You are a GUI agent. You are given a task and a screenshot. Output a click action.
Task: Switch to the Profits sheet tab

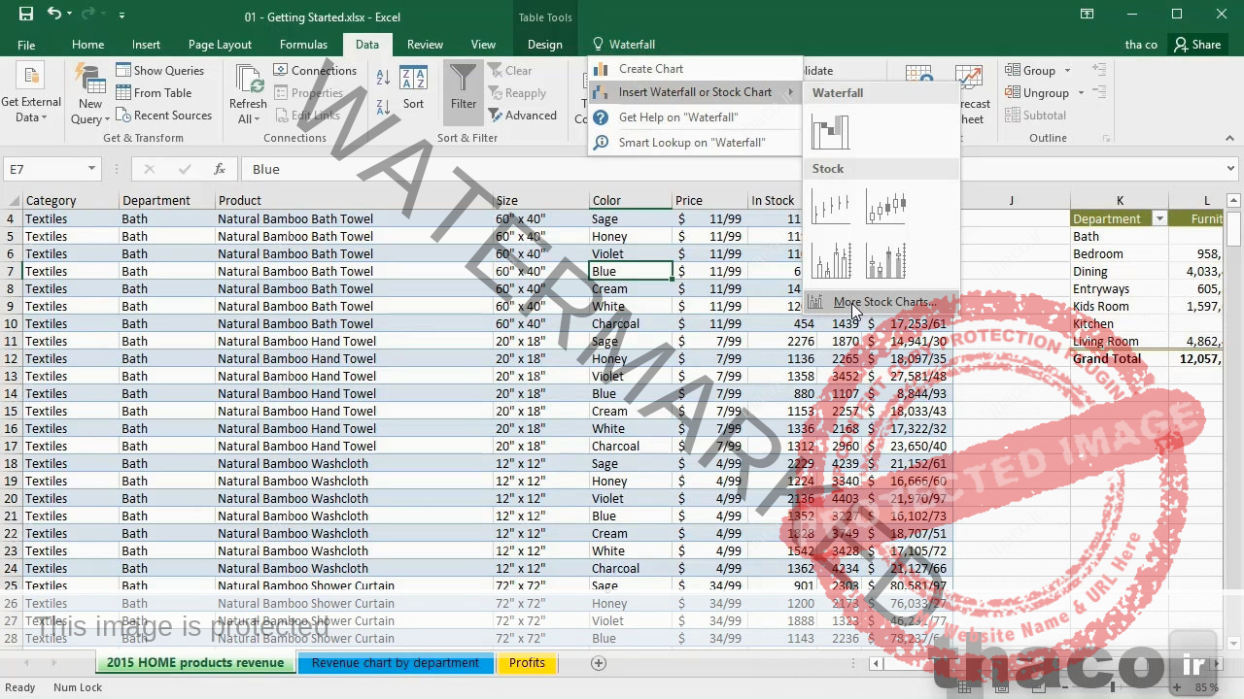tap(527, 662)
